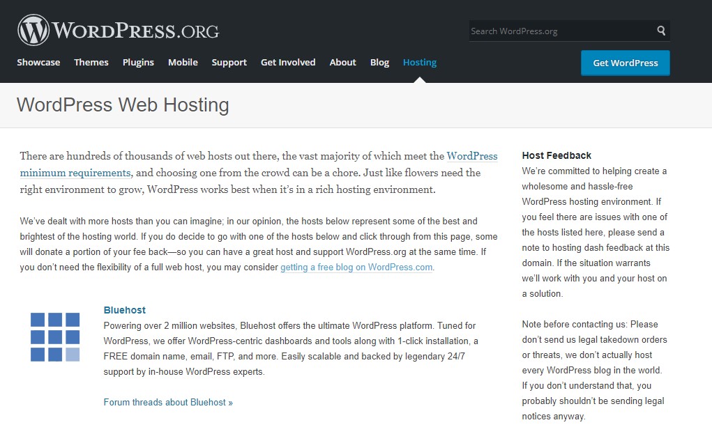Image resolution: width=712 pixels, height=434 pixels.
Task: Open the Bluehost heading link
Action: (124, 310)
